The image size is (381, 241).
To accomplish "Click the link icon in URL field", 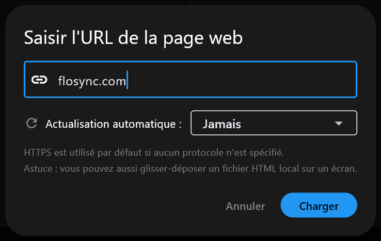I will (x=39, y=80).
